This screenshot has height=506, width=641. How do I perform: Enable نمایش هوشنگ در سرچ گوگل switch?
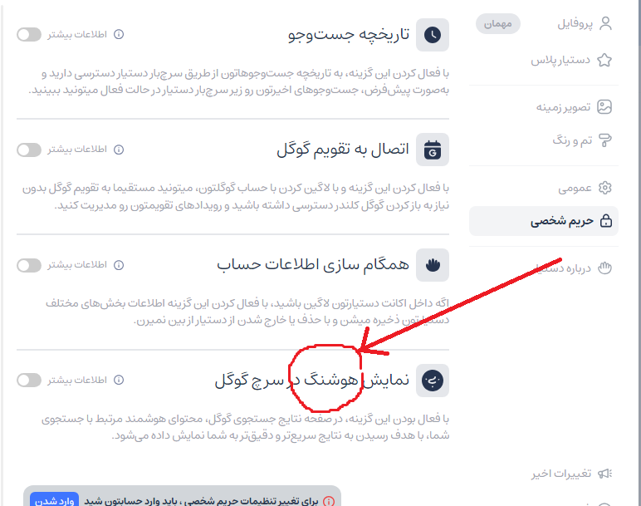tap(29, 380)
